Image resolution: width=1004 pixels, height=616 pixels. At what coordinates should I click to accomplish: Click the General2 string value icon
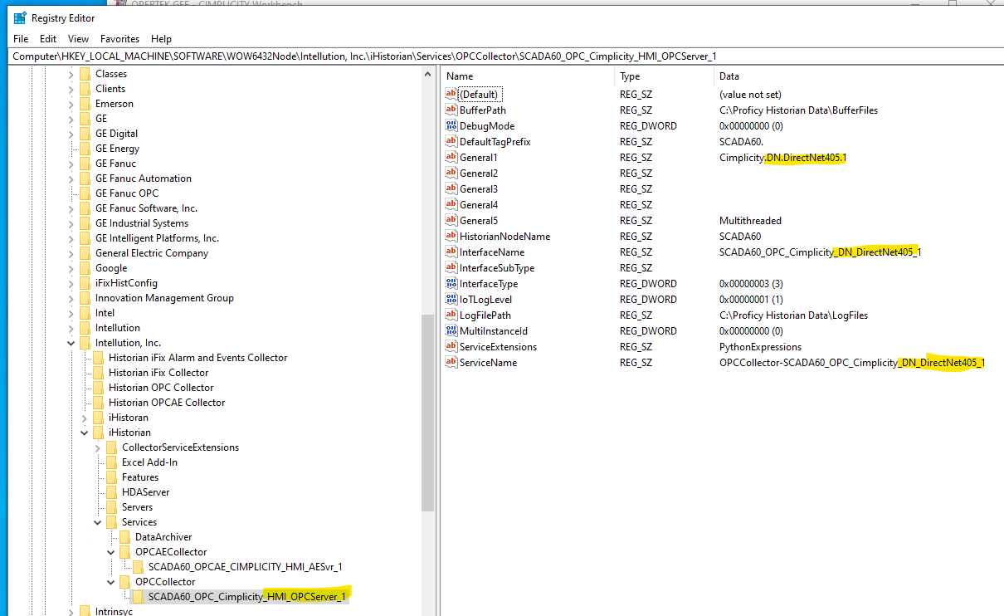451,173
